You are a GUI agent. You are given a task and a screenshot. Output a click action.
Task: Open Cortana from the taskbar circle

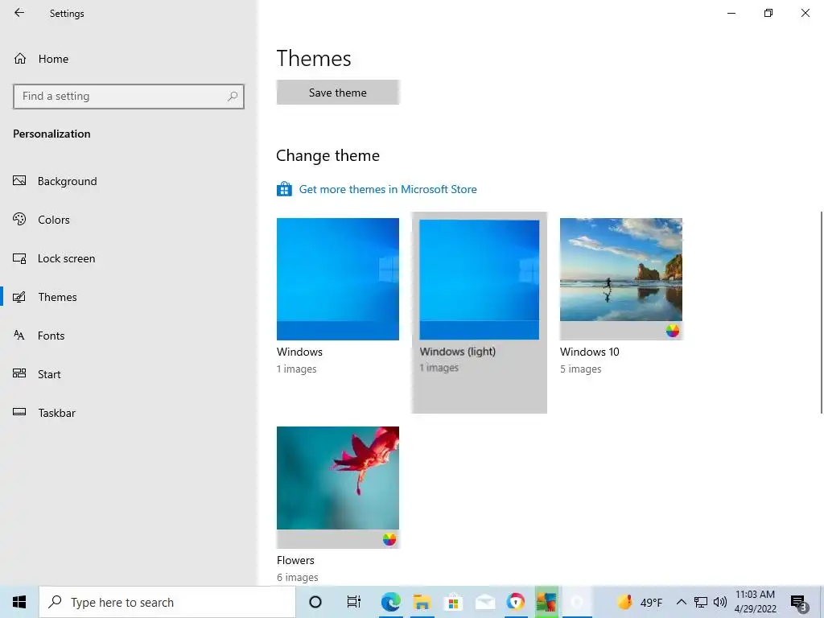[315, 602]
